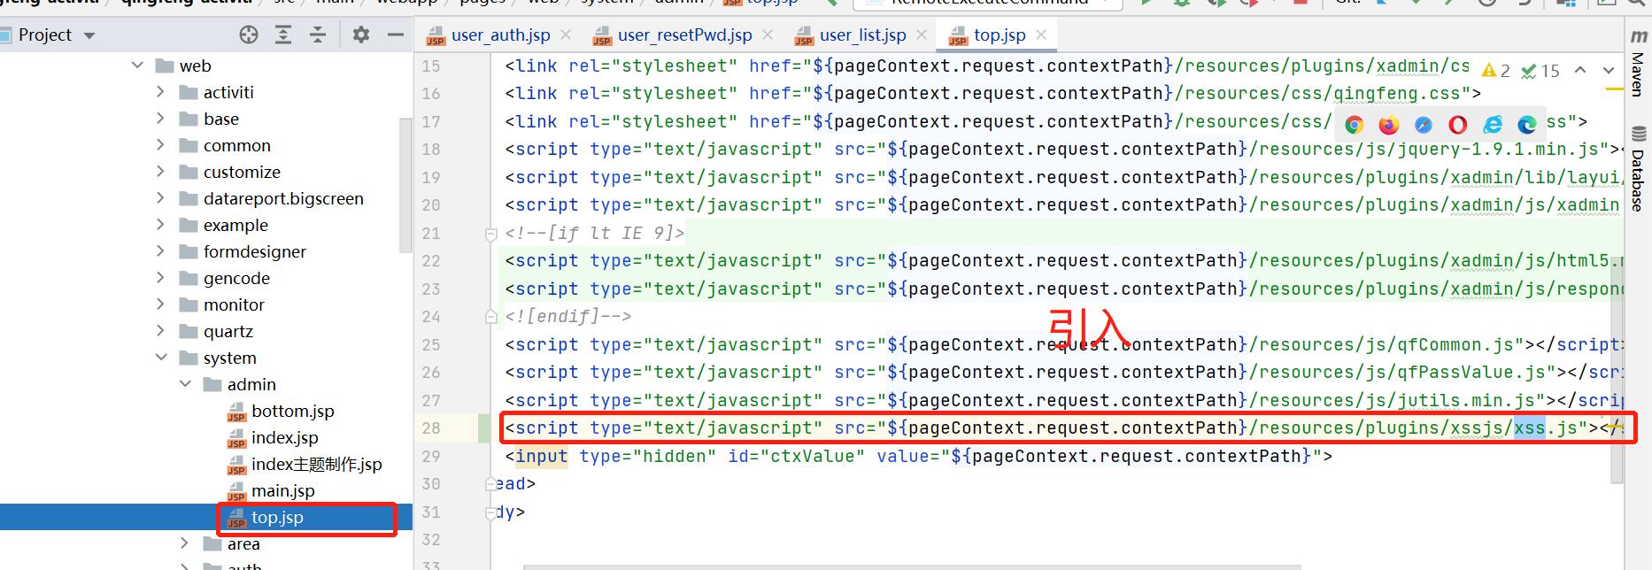
Task: Open the Database tool window
Action: [1638, 170]
